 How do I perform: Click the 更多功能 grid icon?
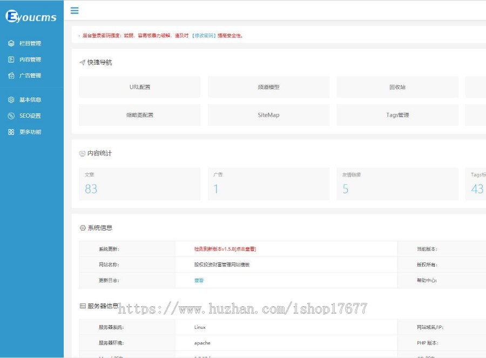pos(11,132)
